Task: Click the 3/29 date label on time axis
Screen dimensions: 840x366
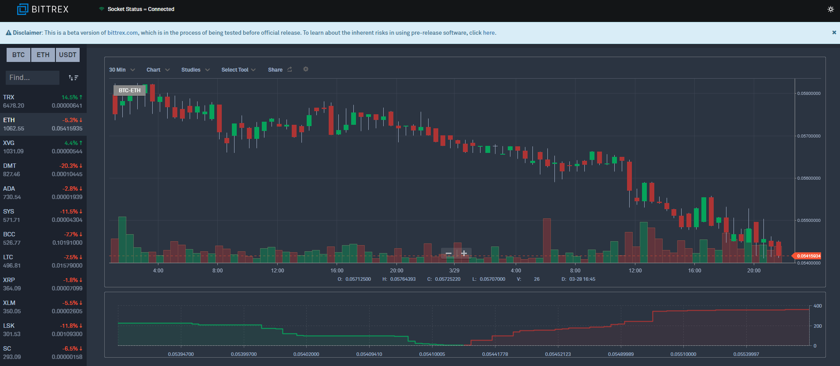Action: point(454,271)
